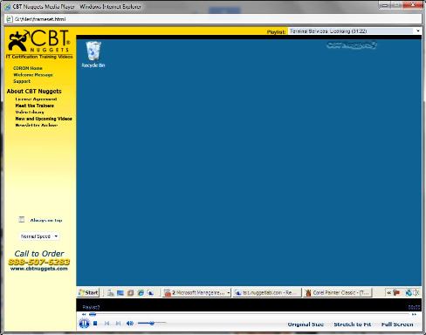
Task: Switch video to Full Screen
Action: pos(397,324)
